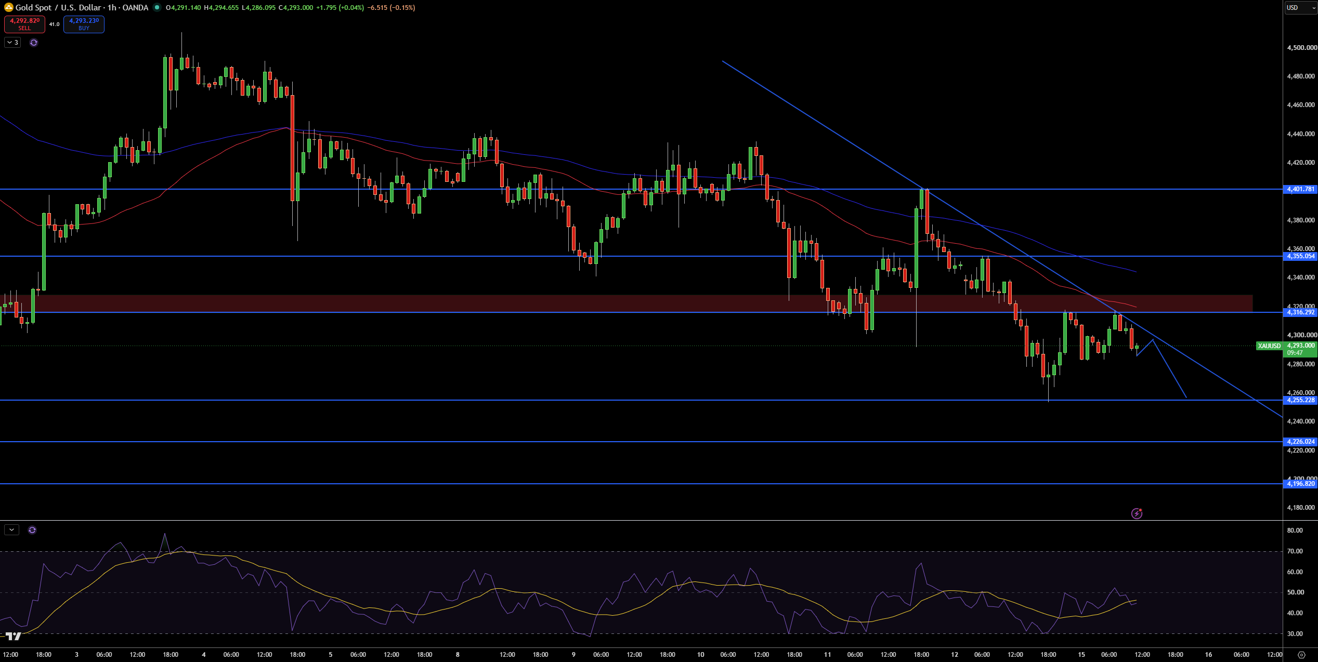The height and width of the screenshot is (662, 1318).
Task: Click the RSI pane purple refresh icon
Action: 32,530
